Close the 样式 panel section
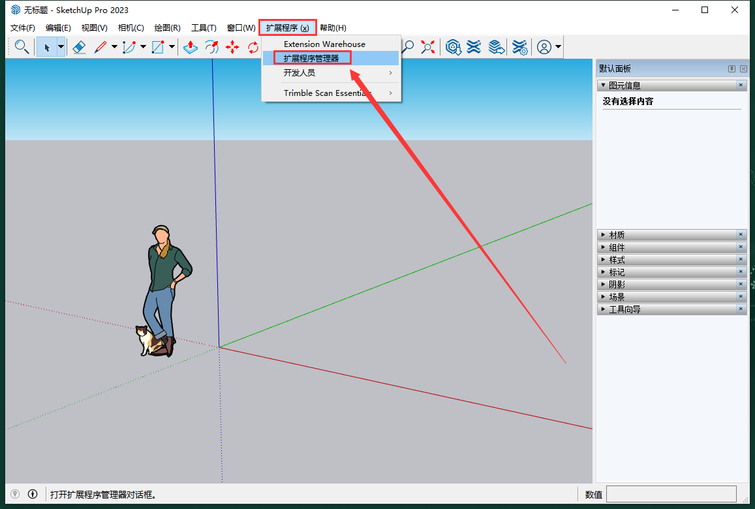The image size is (755, 509). tap(741, 260)
